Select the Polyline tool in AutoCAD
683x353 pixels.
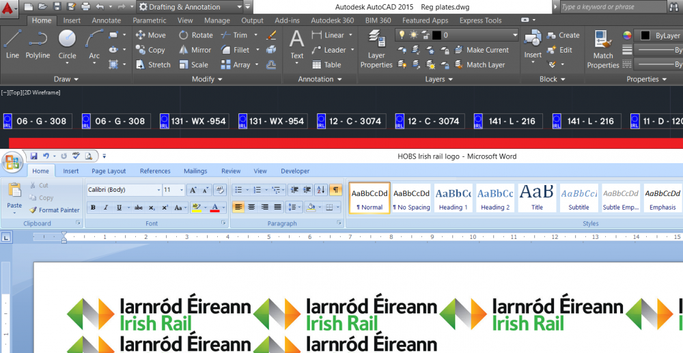coord(38,44)
